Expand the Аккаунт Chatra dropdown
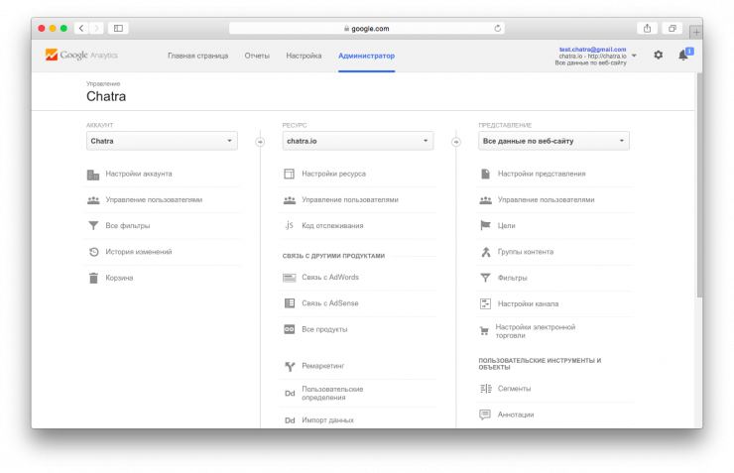This screenshot has width=734, height=473. [x=162, y=142]
